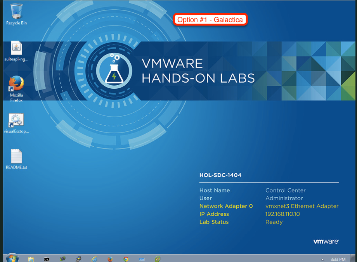The image size is (357, 262).
Task: Click the Lab Status value Ready
Action: click(x=274, y=222)
